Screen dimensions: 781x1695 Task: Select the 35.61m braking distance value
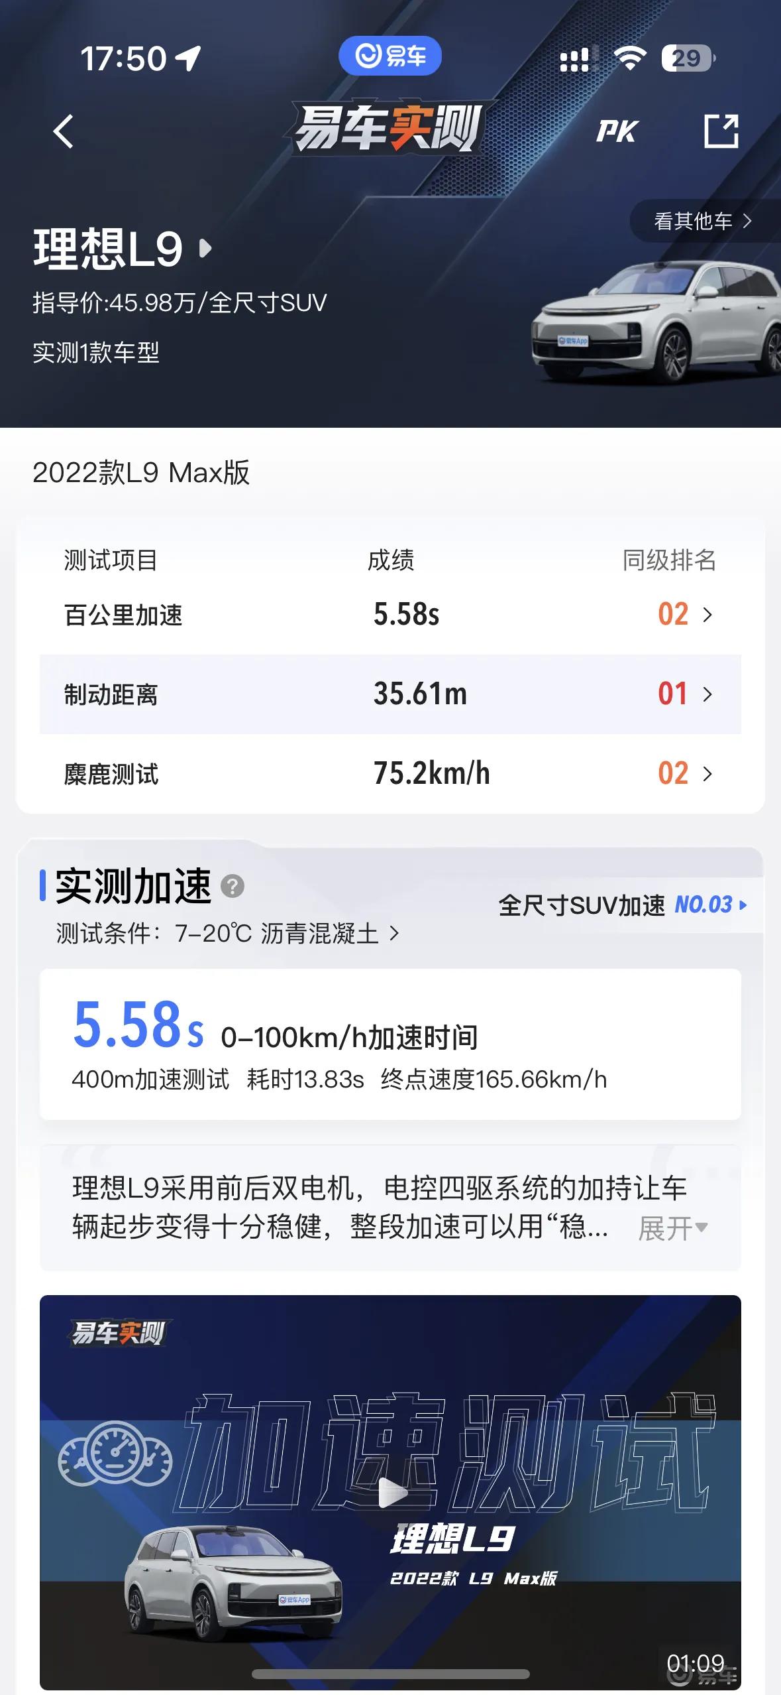(x=420, y=694)
